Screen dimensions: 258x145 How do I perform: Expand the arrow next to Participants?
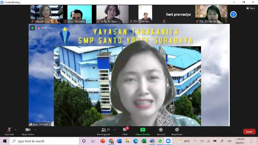pyautogui.click(x=114, y=130)
